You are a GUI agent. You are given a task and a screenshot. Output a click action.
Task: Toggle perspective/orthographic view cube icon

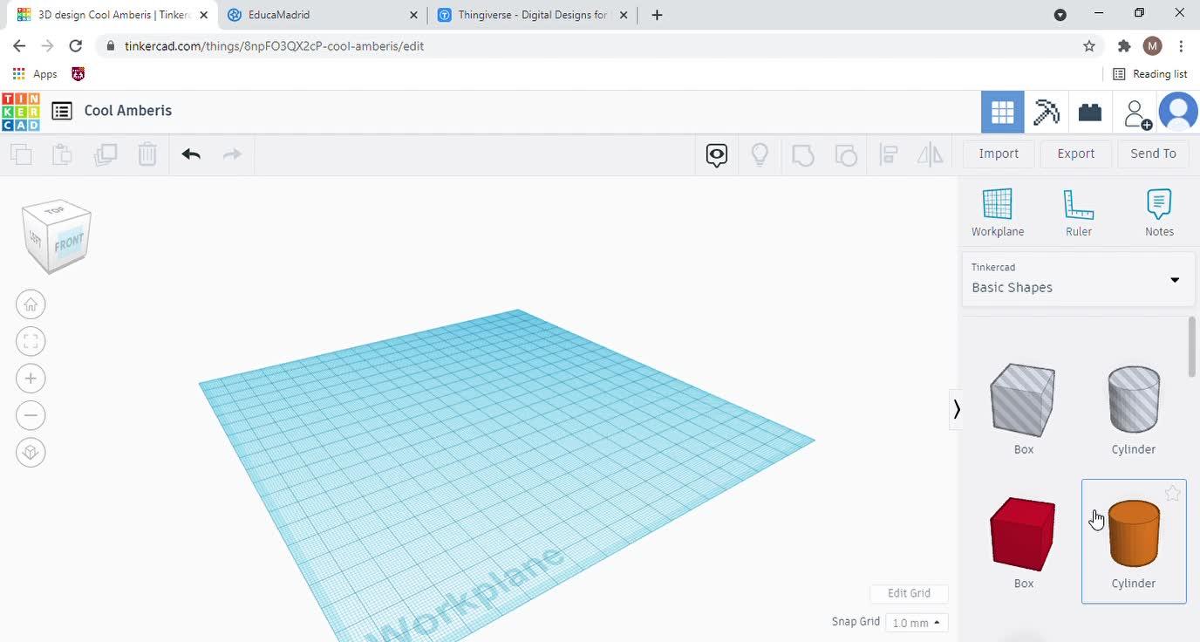coord(31,452)
